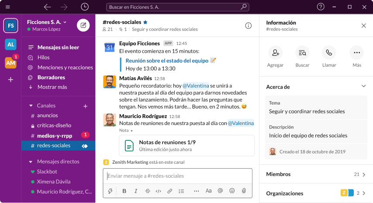Expand the Miembros section
The width and height of the screenshot is (373, 203).
pyautogui.click(x=316, y=174)
